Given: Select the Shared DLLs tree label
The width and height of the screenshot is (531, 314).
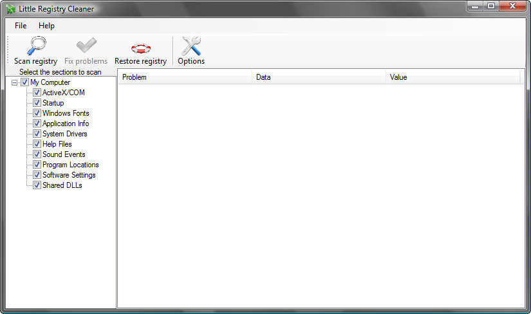Looking at the screenshot, I should point(62,185).
